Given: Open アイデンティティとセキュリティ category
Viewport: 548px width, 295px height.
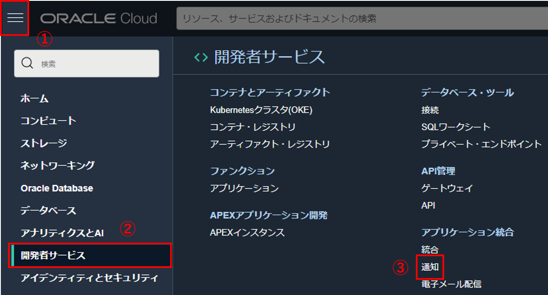Looking at the screenshot, I should coord(89,278).
